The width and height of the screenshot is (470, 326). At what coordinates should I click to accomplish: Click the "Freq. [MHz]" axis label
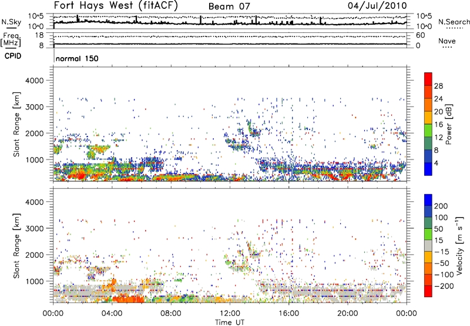(11, 40)
